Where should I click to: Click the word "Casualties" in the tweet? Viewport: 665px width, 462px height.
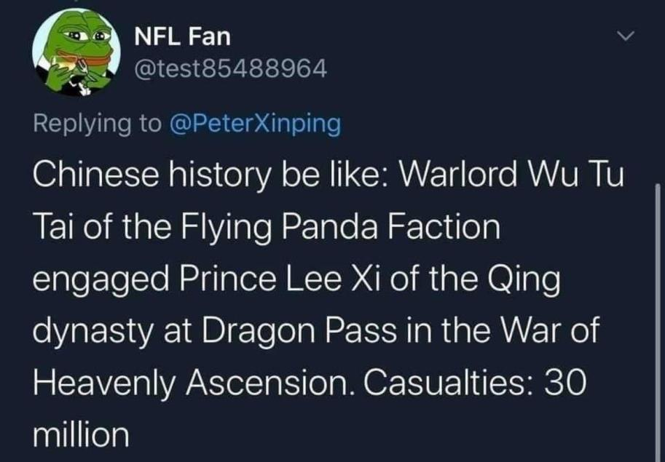coord(442,383)
